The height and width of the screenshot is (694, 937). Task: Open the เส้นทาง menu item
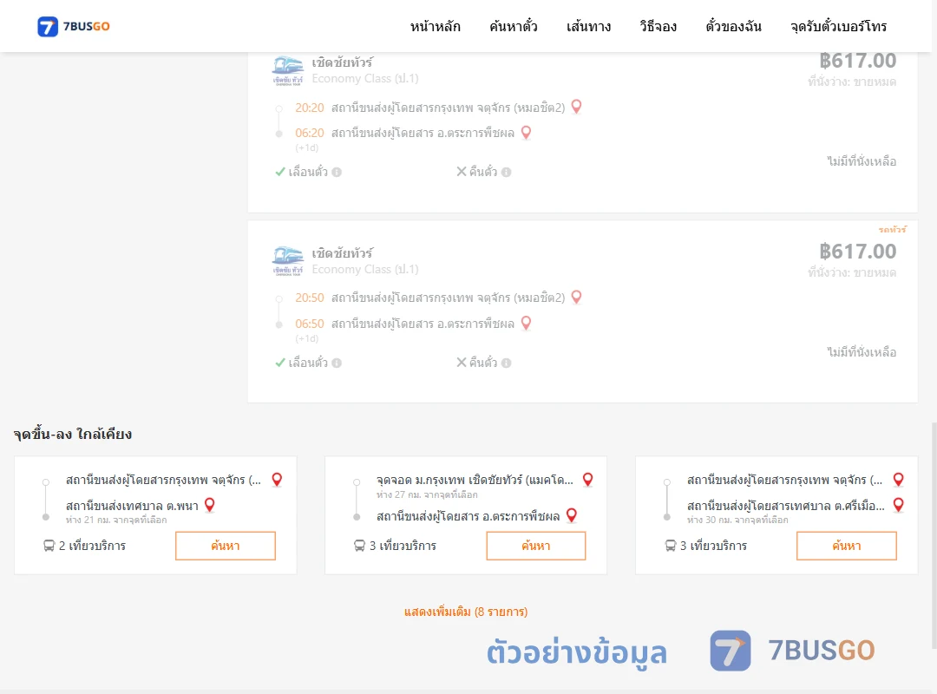point(588,26)
